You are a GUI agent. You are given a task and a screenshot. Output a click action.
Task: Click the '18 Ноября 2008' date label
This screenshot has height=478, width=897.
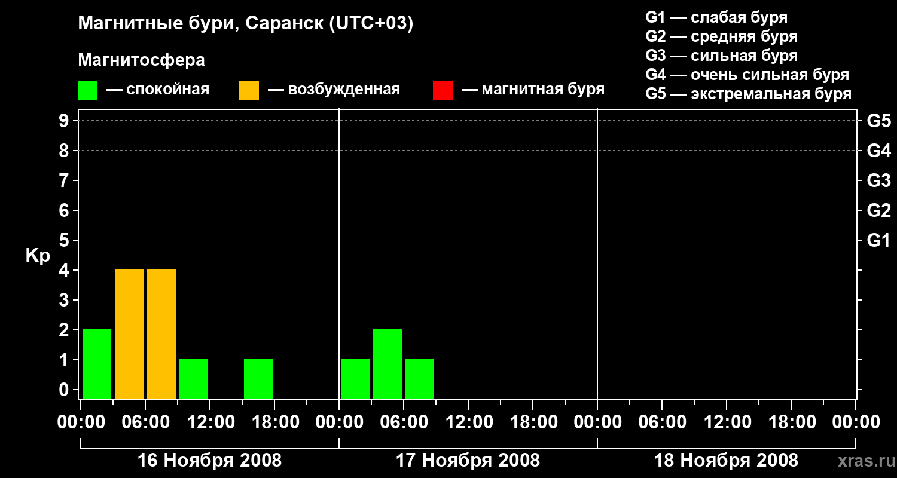click(726, 461)
